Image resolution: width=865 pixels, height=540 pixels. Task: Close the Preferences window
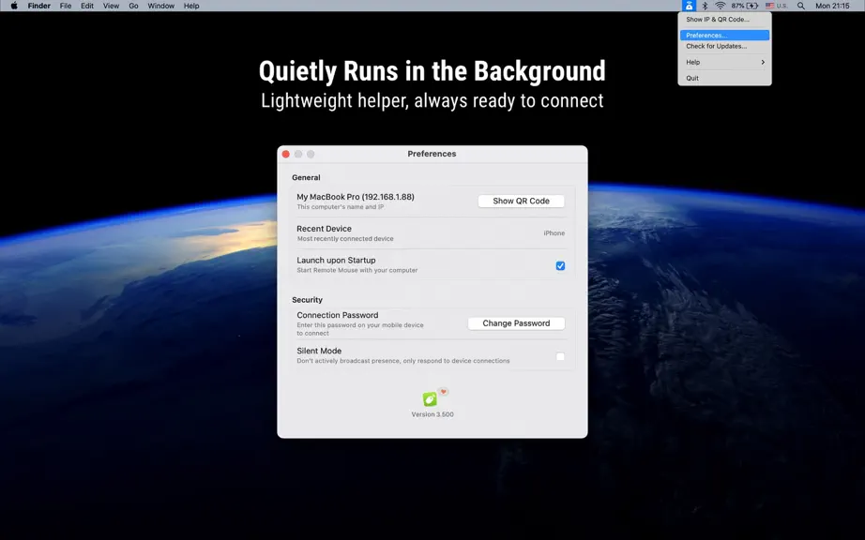click(286, 155)
